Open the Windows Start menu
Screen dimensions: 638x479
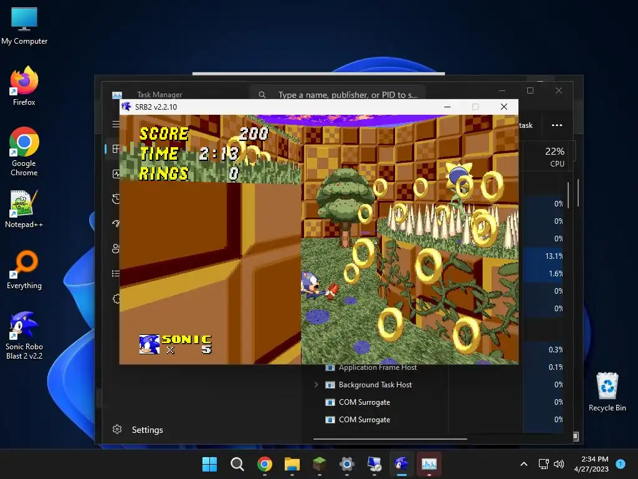point(209,464)
